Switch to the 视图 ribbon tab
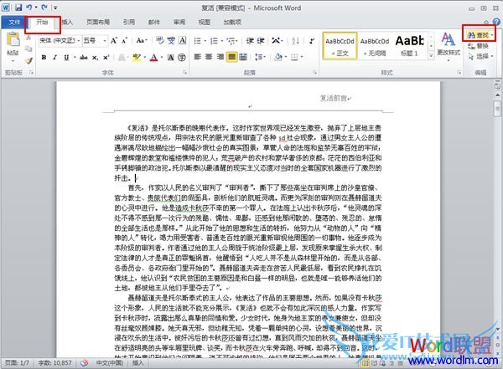 point(205,22)
